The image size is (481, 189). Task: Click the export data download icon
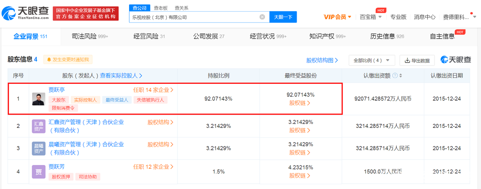tap(407, 61)
